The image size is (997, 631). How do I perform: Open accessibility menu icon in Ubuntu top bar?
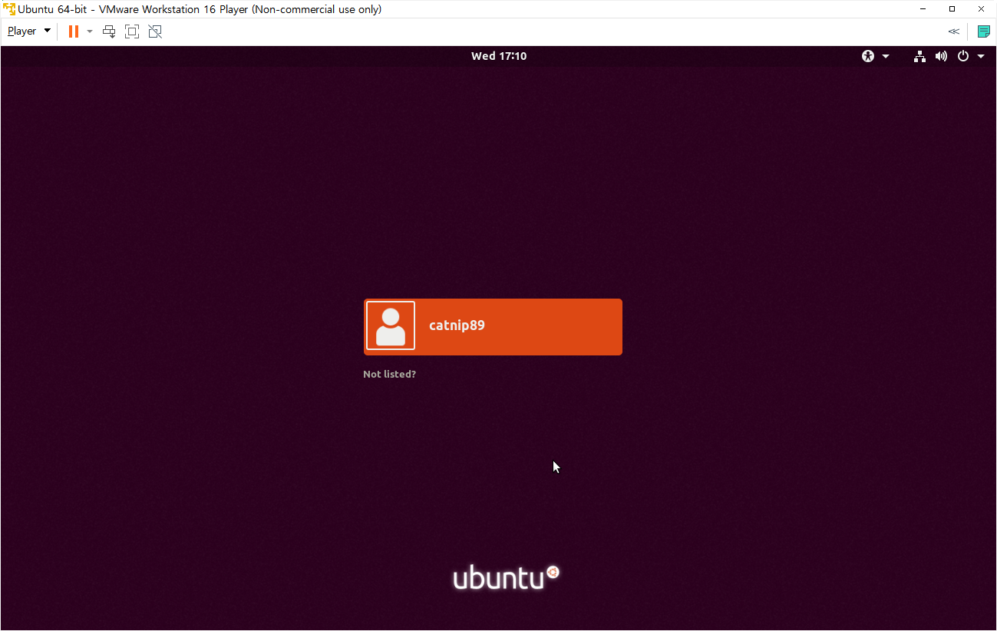coord(868,56)
